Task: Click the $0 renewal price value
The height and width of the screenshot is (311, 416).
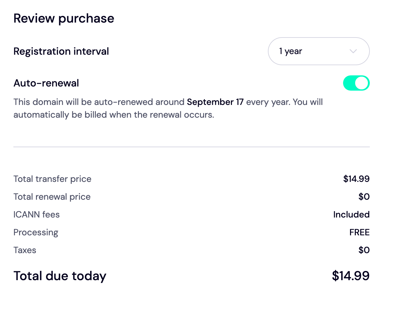Action: tap(364, 197)
